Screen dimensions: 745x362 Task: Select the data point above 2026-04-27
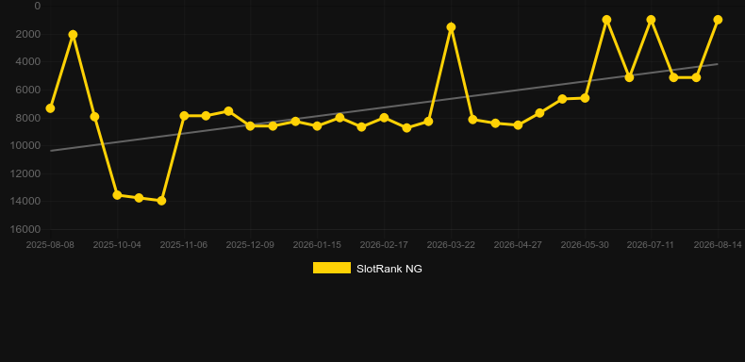point(518,125)
